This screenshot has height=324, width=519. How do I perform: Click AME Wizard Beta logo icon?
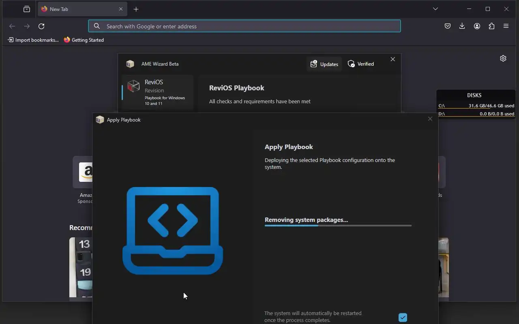[130, 64]
